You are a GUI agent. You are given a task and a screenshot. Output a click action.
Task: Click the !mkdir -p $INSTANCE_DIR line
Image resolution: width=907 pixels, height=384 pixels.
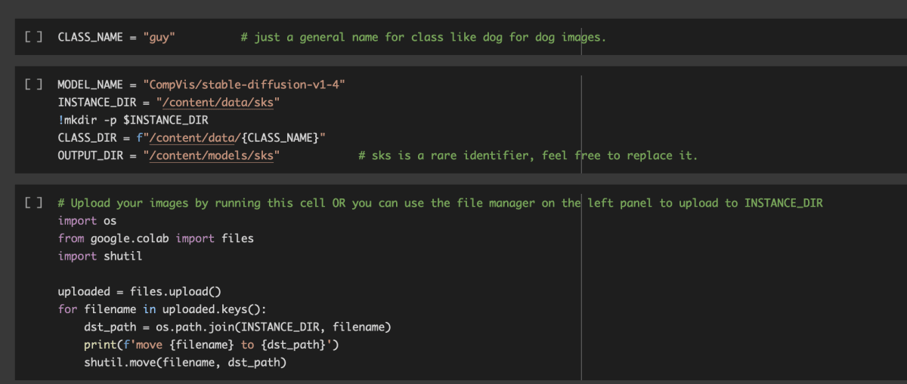click(133, 120)
